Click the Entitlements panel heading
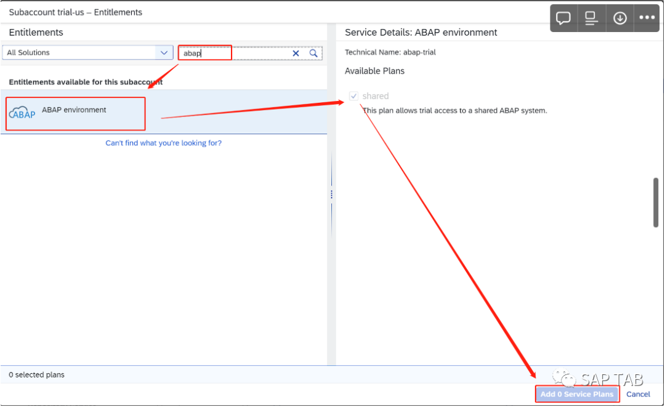Image resolution: width=665 pixels, height=407 pixels. tap(36, 32)
